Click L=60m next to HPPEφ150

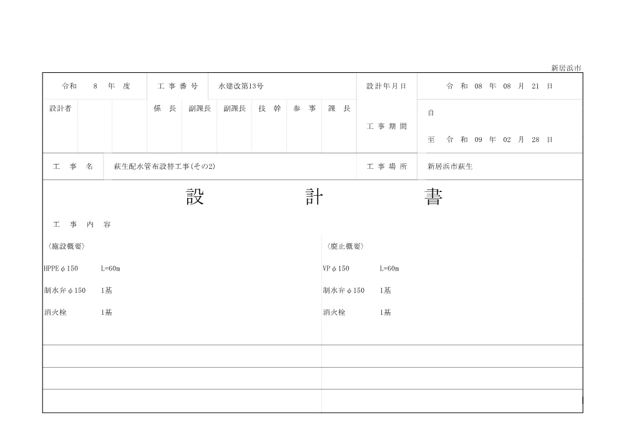click(110, 269)
